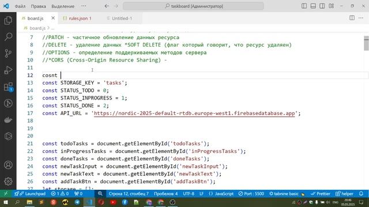Image resolution: width=369 pixels, height=207 pixels.
Task: Open the Docker whale icon view
Action: (x=8, y=120)
